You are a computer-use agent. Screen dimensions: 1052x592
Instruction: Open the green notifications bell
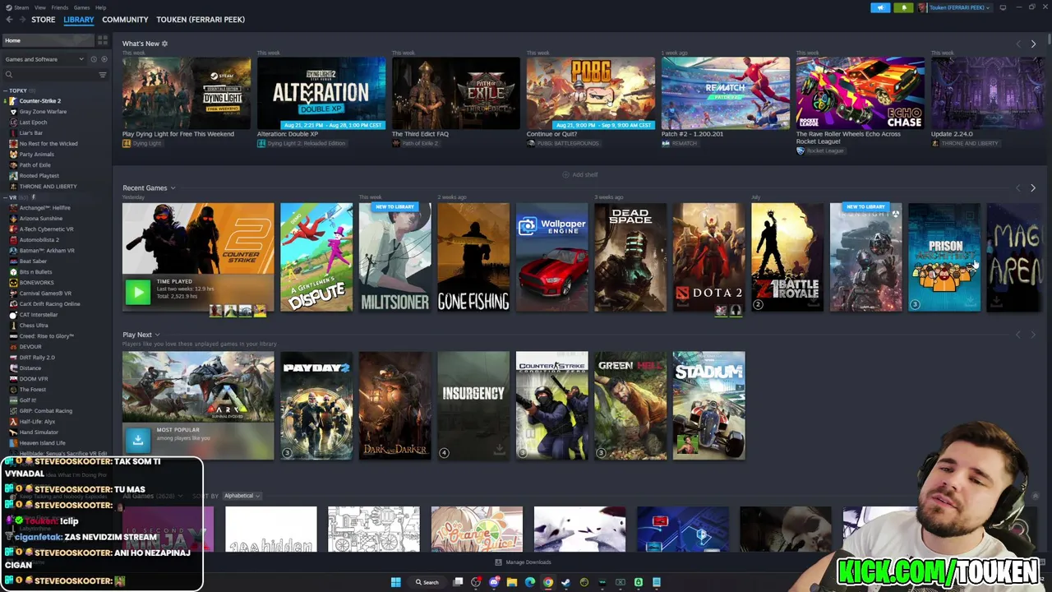(x=903, y=7)
